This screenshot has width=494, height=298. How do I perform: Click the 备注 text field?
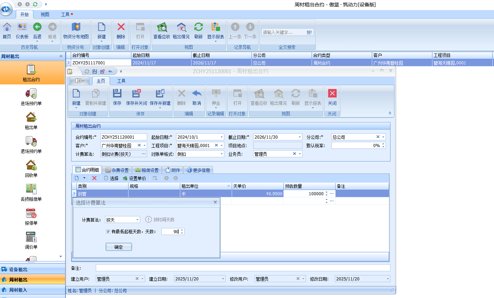pos(243,268)
